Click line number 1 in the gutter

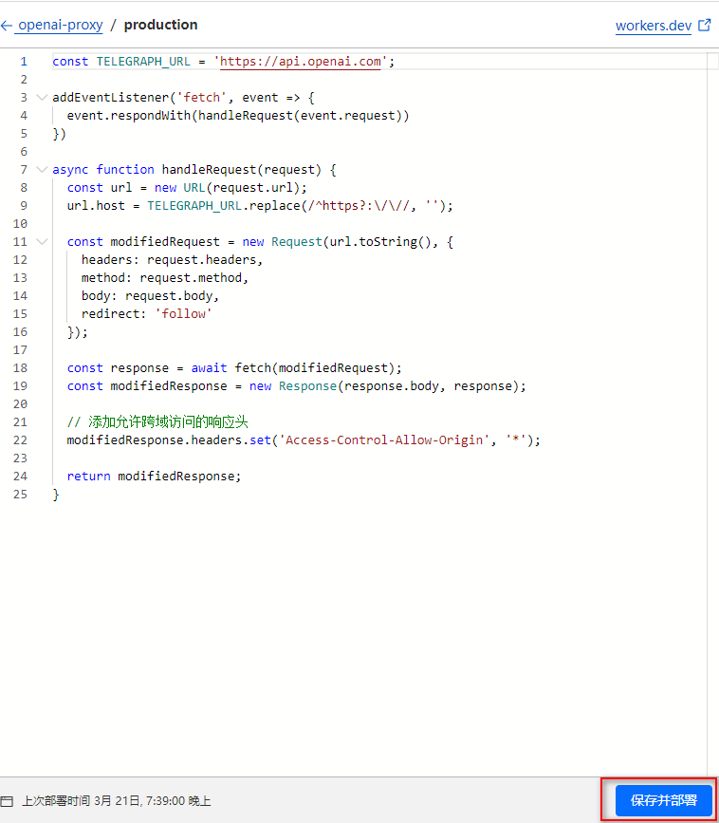(x=24, y=62)
